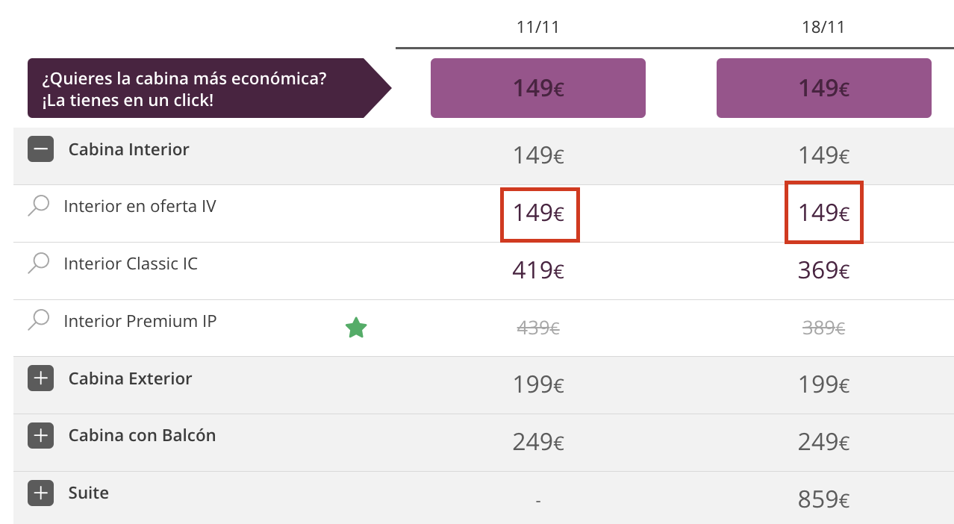954x524 pixels.
Task: Click Cabina Exterior 199€ for 11/11
Action: pyautogui.click(x=538, y=385)
